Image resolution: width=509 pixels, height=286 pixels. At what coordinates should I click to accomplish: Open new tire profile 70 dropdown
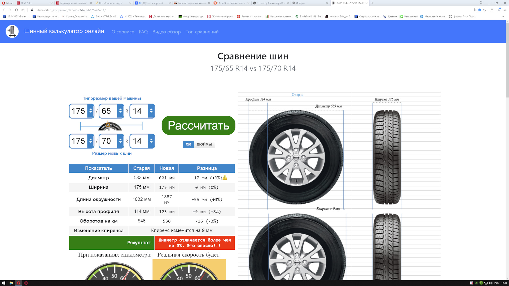(x=111, y=141)
